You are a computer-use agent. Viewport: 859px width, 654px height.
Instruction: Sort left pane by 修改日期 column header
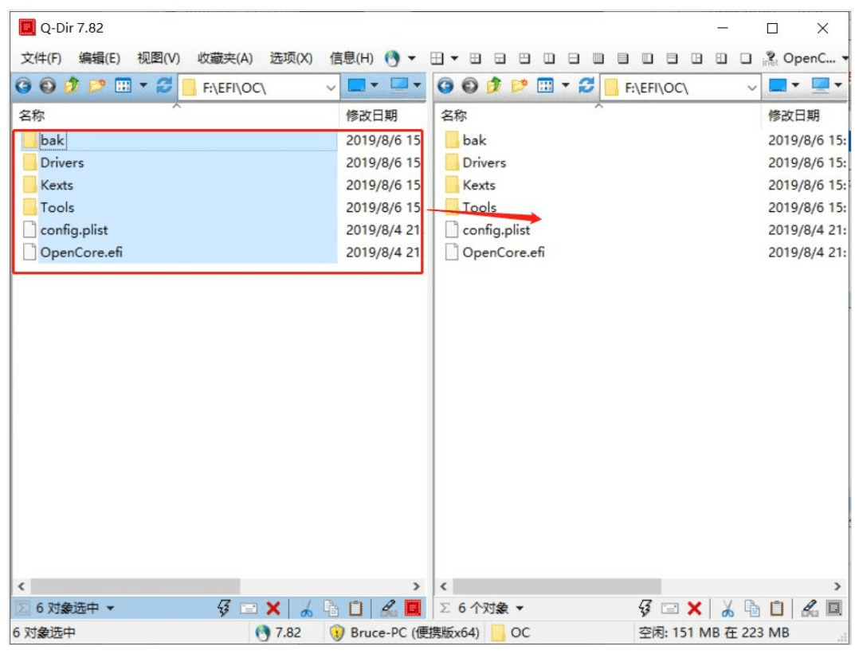[371, 116]
